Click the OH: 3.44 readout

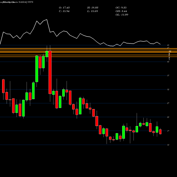[121, 11]
